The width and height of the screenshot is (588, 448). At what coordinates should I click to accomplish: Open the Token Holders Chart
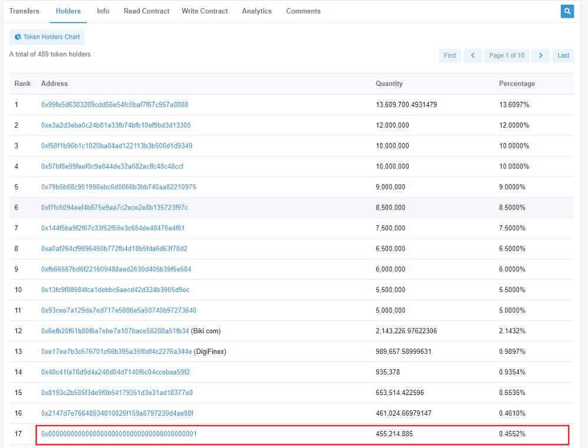pos(47,37)
